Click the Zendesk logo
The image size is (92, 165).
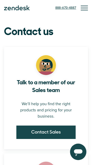coord(17,8)
